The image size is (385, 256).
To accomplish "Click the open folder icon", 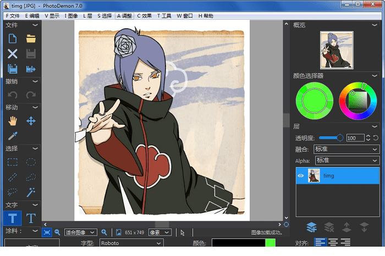I will click(x=31, y=38).
